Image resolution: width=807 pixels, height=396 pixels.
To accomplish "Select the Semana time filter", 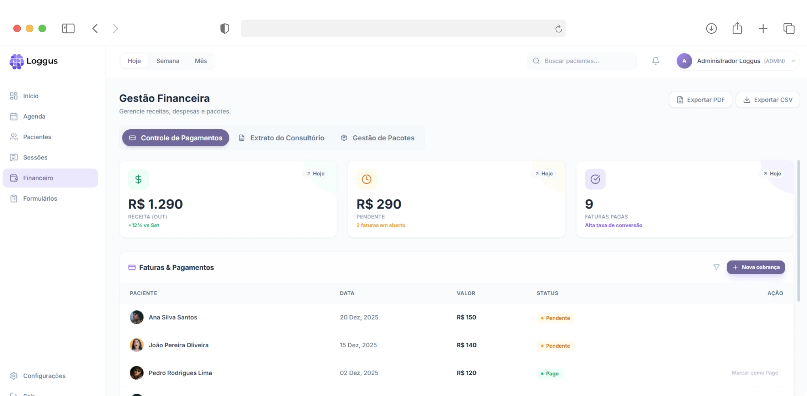I will pyautogui.click(x=168, y=61).
